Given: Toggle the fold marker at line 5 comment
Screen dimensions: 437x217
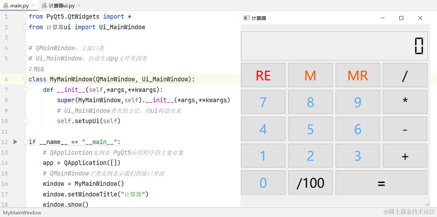Looking at the screenshot, I should [26, 58].
